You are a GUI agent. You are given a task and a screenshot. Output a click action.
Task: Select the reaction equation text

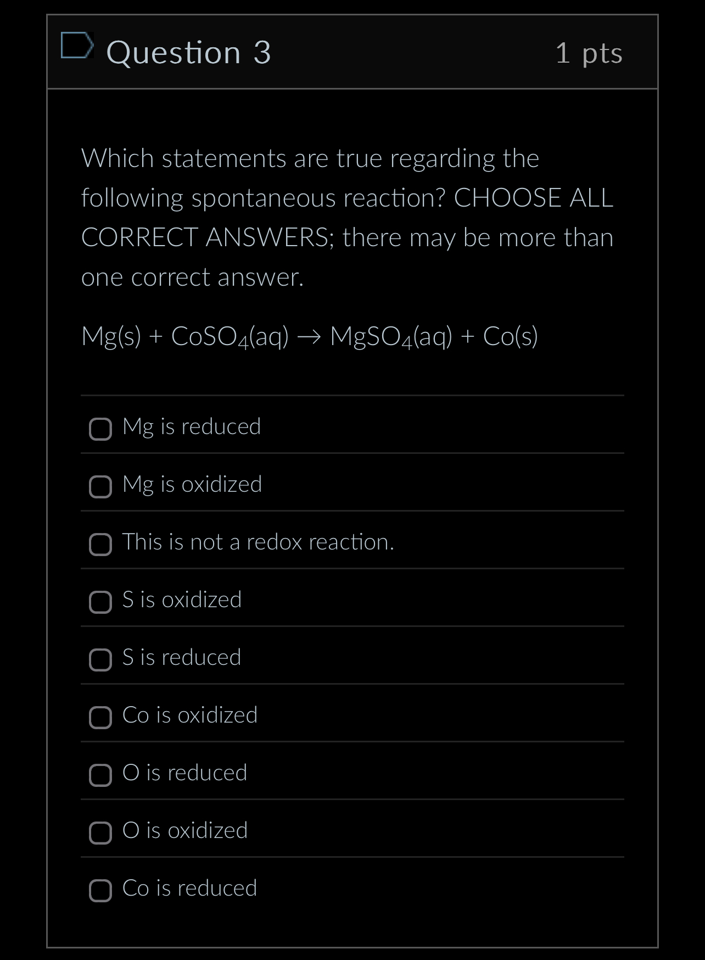[310, 337]
